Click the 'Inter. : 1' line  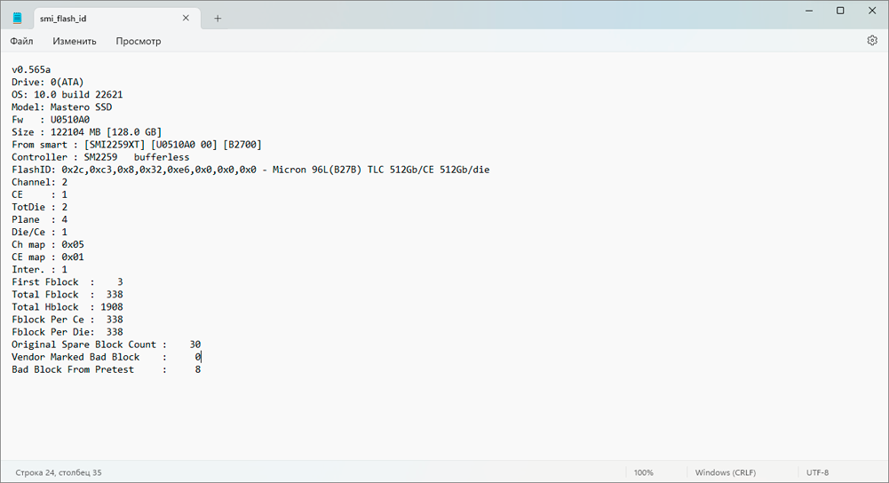(x=40, y=269)
